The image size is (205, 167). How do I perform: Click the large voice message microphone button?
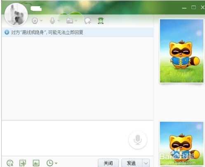pos(138,140)
